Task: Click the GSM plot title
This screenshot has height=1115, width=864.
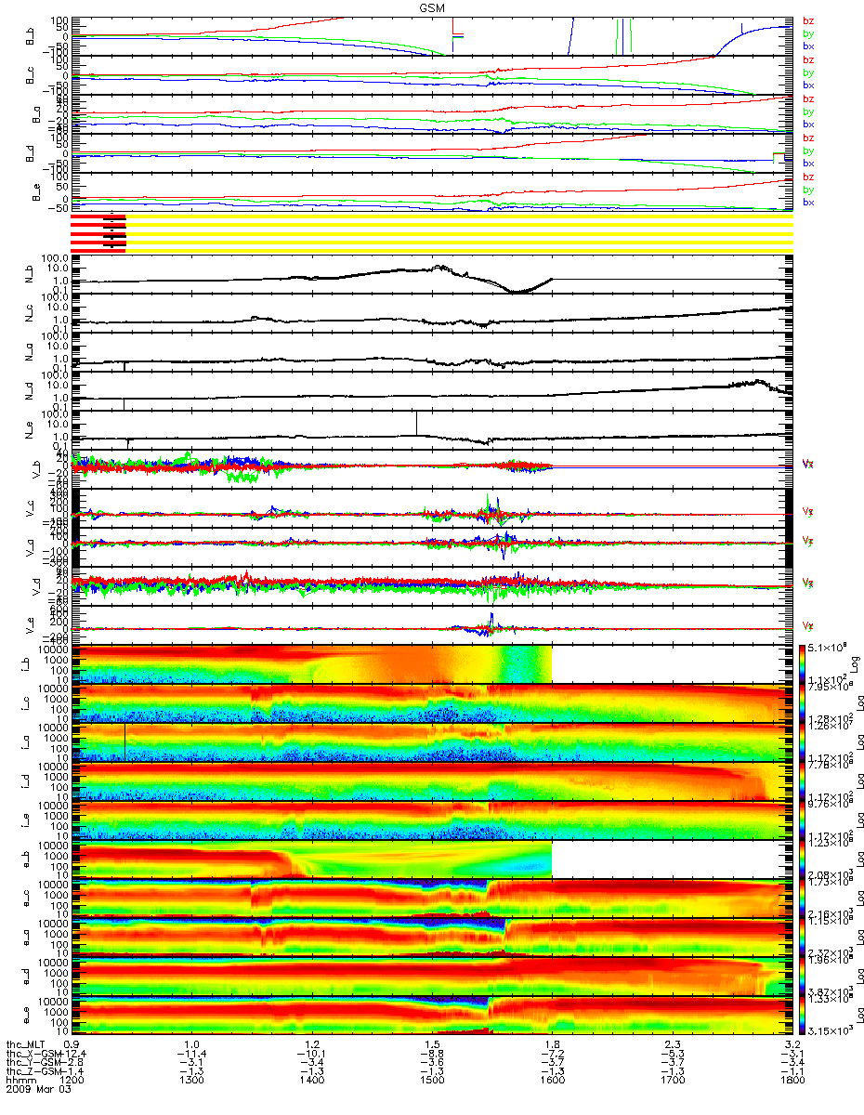Action: coord(430,7)
